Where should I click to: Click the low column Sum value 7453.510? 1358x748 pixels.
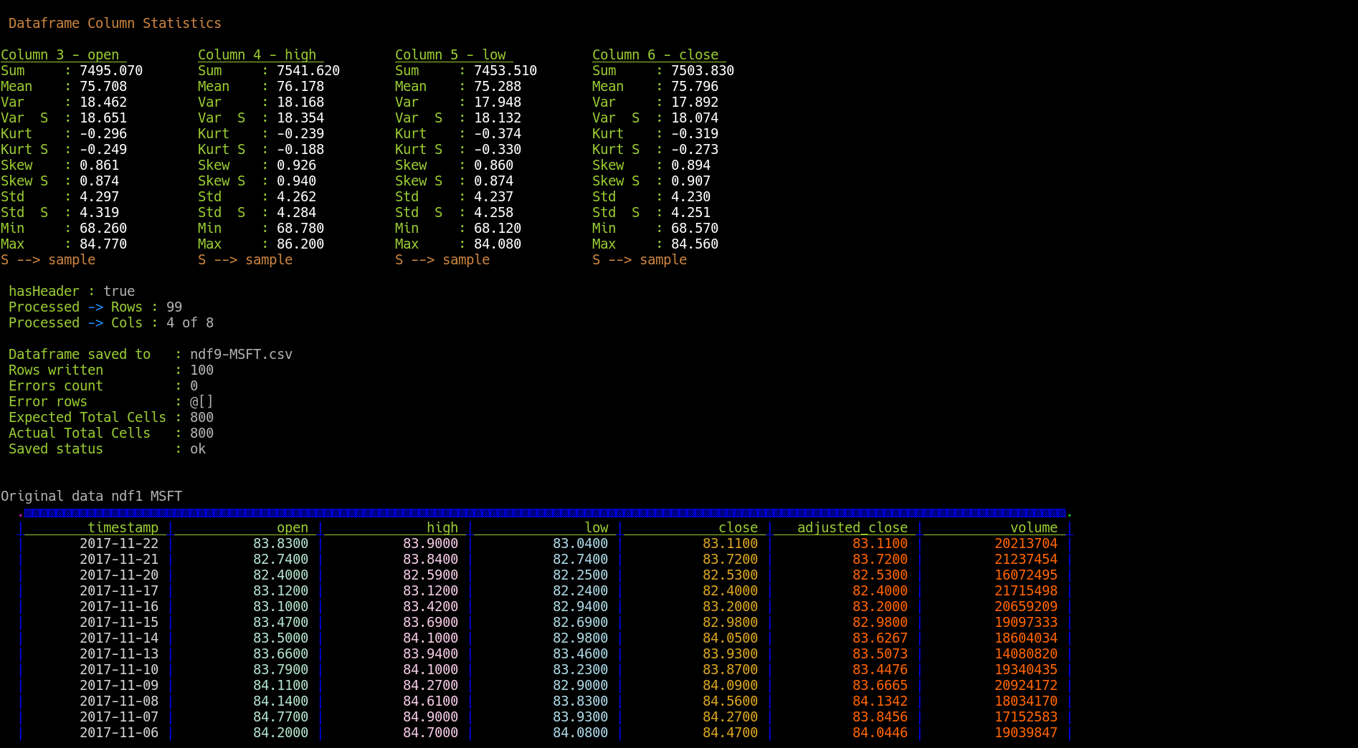coord(505,70)
